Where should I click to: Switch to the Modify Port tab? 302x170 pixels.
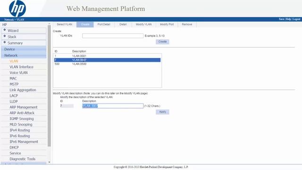(x=167, y=25)
